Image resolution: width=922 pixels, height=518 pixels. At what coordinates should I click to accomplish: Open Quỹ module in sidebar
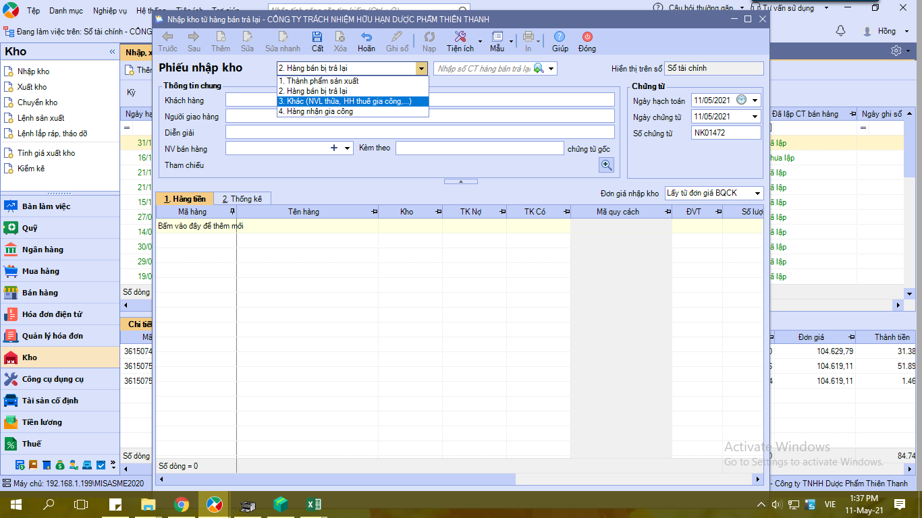click(60, 228)
